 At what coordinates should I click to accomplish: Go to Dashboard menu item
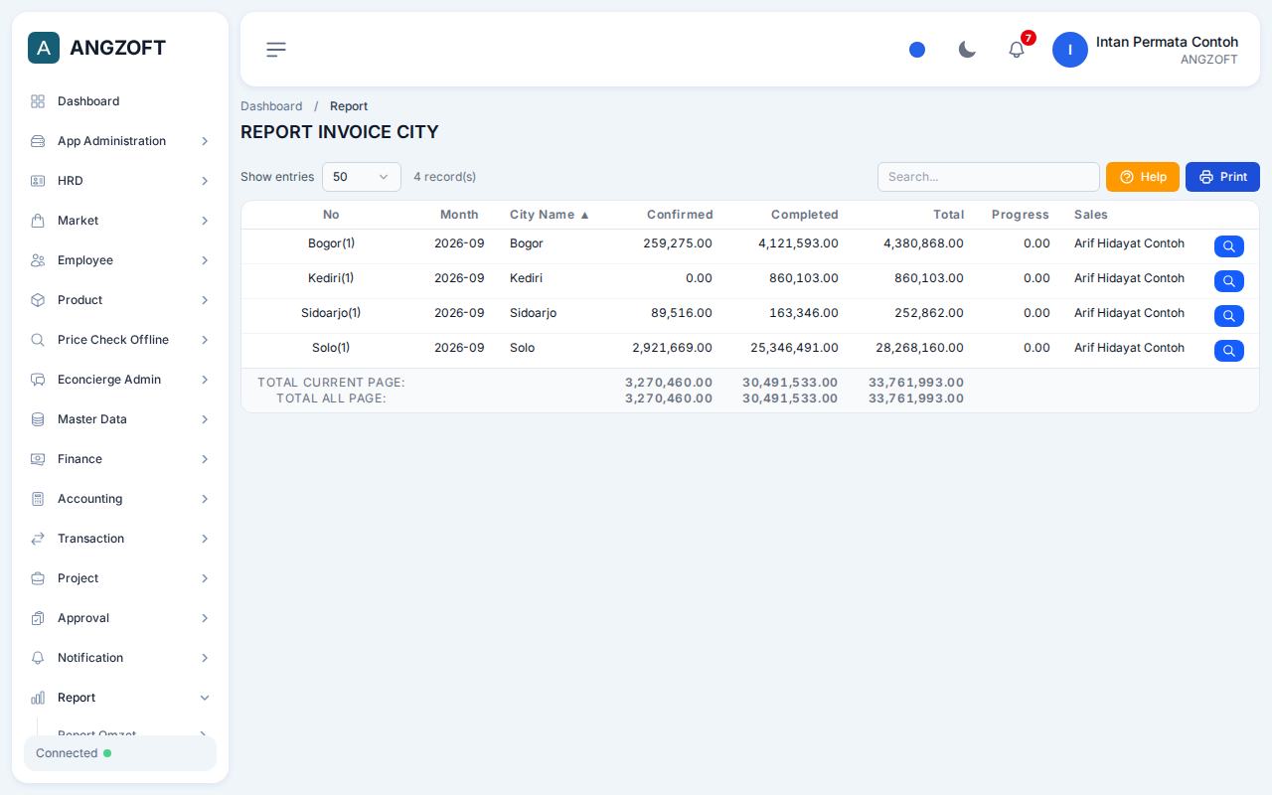click(x=120, y=101)
